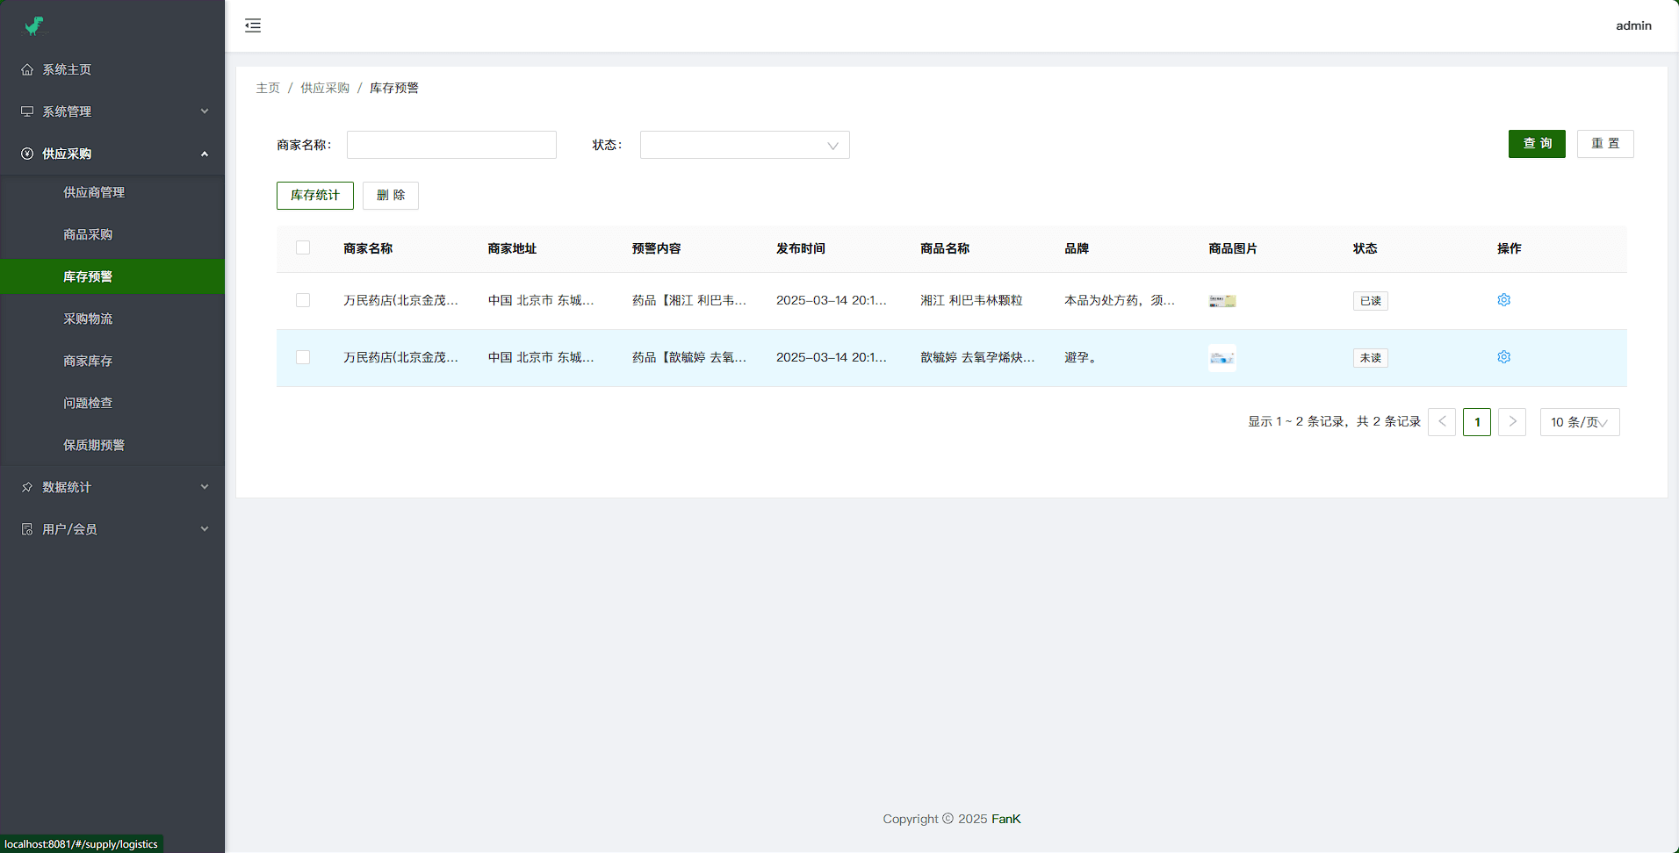This screenshot has height=853, width=1679.
Task: Click the sidebar collapse hamburger icon
Action: (x=253, y=25)
